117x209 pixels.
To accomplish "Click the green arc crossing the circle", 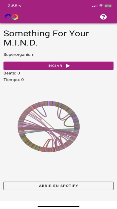I will pos(49,131).
